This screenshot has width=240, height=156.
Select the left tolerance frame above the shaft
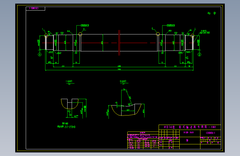pyautogui.click(x=85, y=25)
